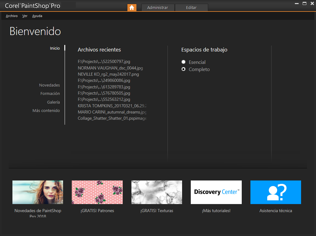Click the marble Texturas thumbnail
316x236 pixels.
click(x=157, y=192)
